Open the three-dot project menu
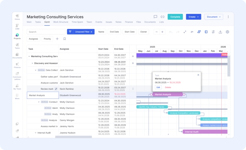Screen dimensions: 246x150 click(228, 17)
